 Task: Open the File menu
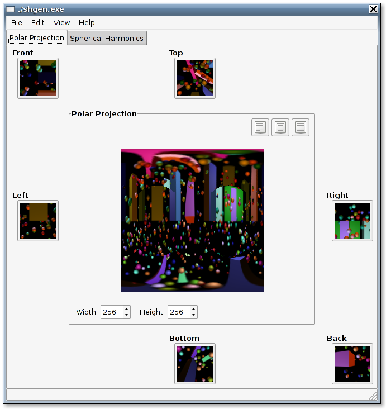tap(16, 23)
